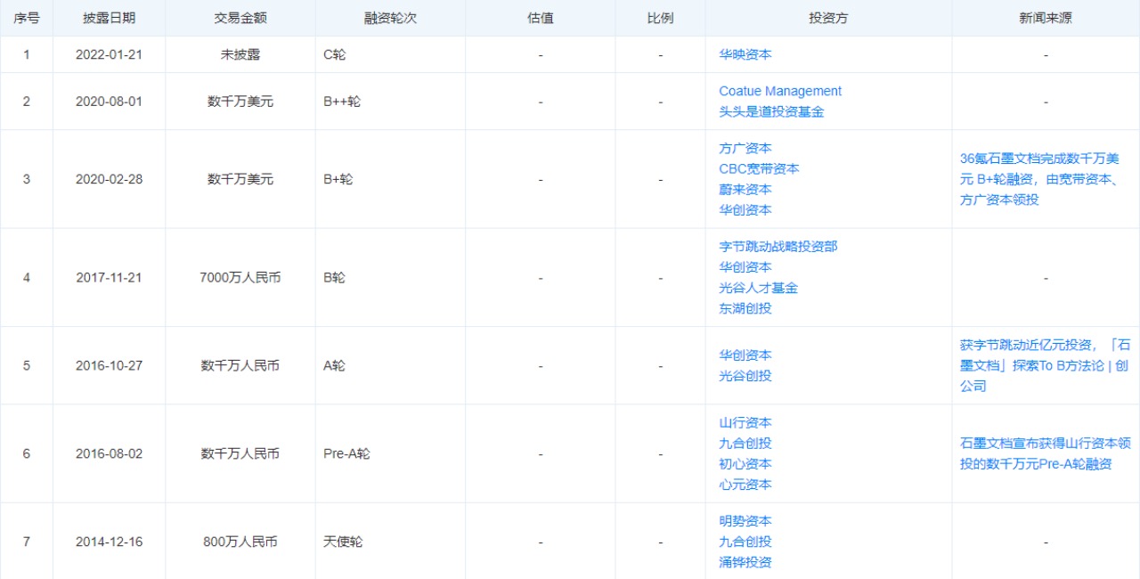Viewport: 1140px width, 579px height.
Task: Open 字节跳动战略投资部 investor link
Action: click(778, 246)
